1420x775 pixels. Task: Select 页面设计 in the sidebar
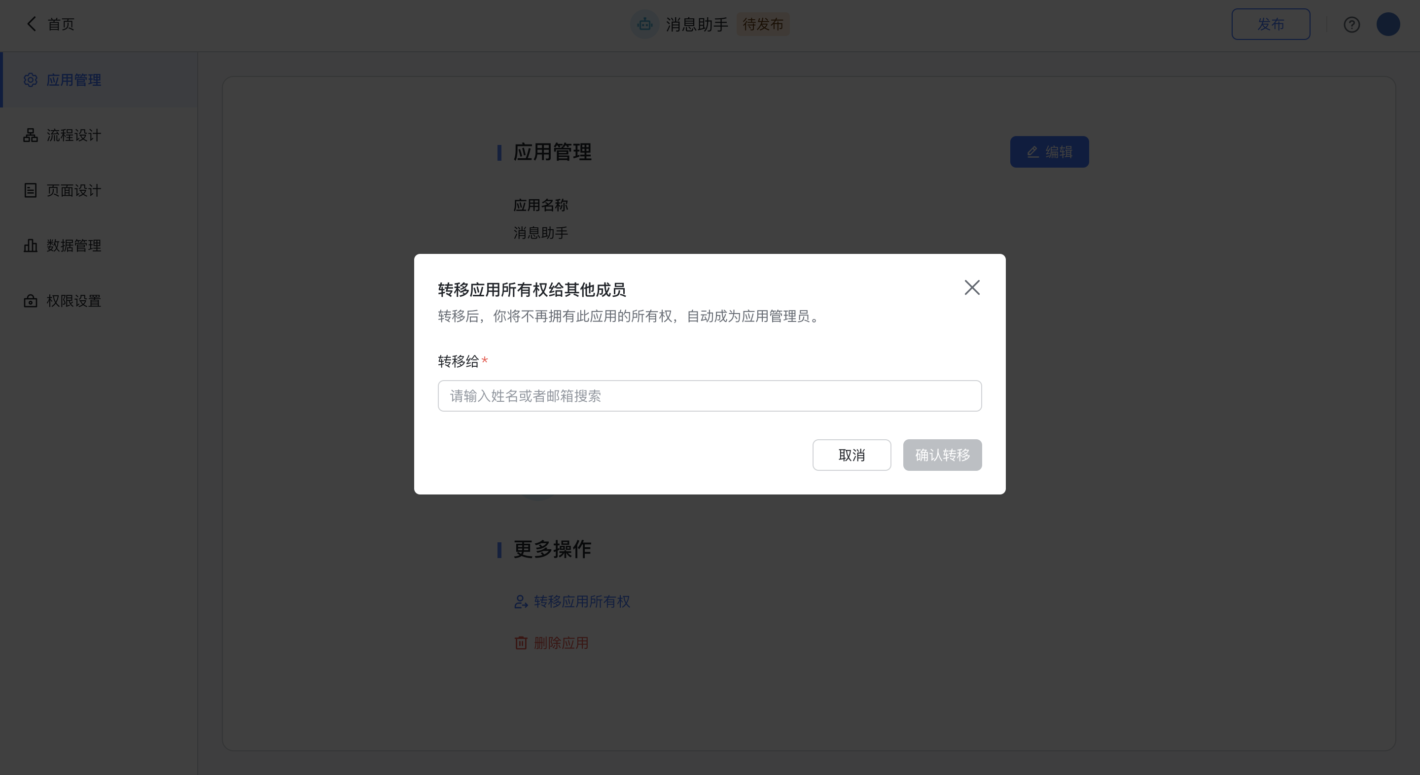(99, 190)
